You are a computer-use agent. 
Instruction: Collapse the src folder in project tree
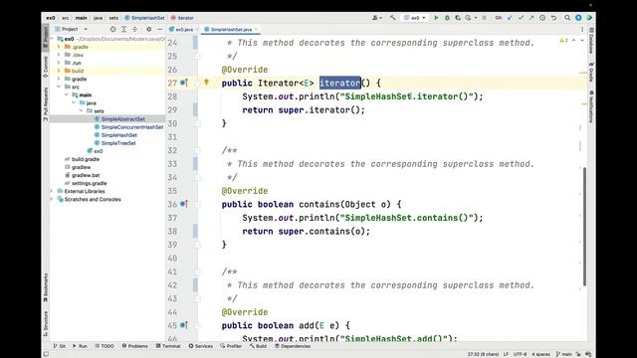(59, 87)
